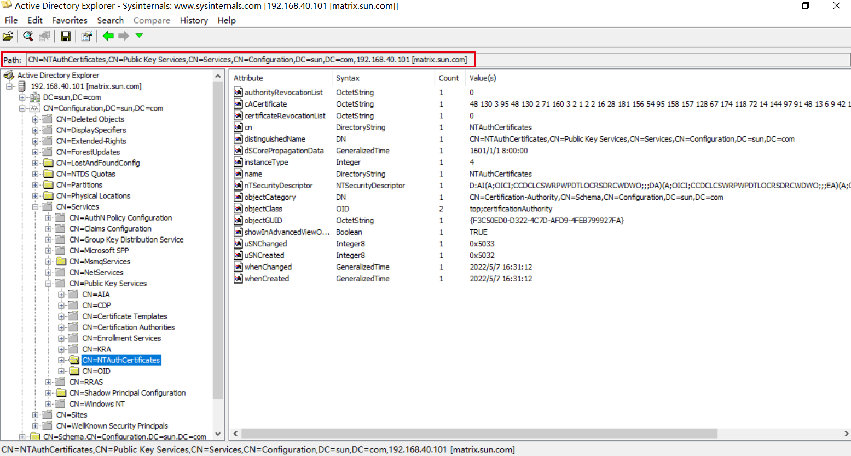Click the CN=LostAndFoundConfig folder icon
Screen dimensions: 851x456
click(48, 163)
